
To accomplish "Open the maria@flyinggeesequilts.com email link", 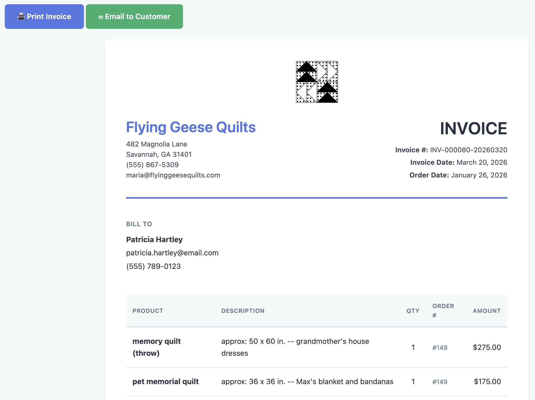I will (x=173, y=175).
